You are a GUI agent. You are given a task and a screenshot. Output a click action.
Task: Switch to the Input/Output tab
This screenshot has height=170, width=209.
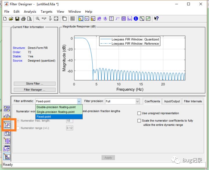coord(172,101)
